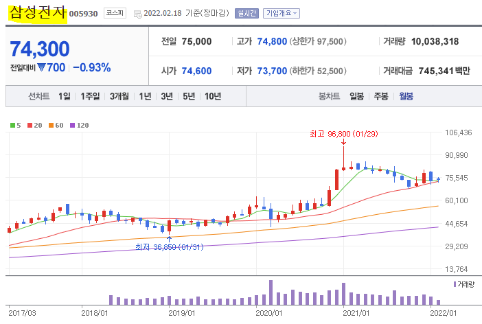Click the tallest volume bar near 2020/03
The width and height of the screenshot is (482, 324).
click(271, 292)
